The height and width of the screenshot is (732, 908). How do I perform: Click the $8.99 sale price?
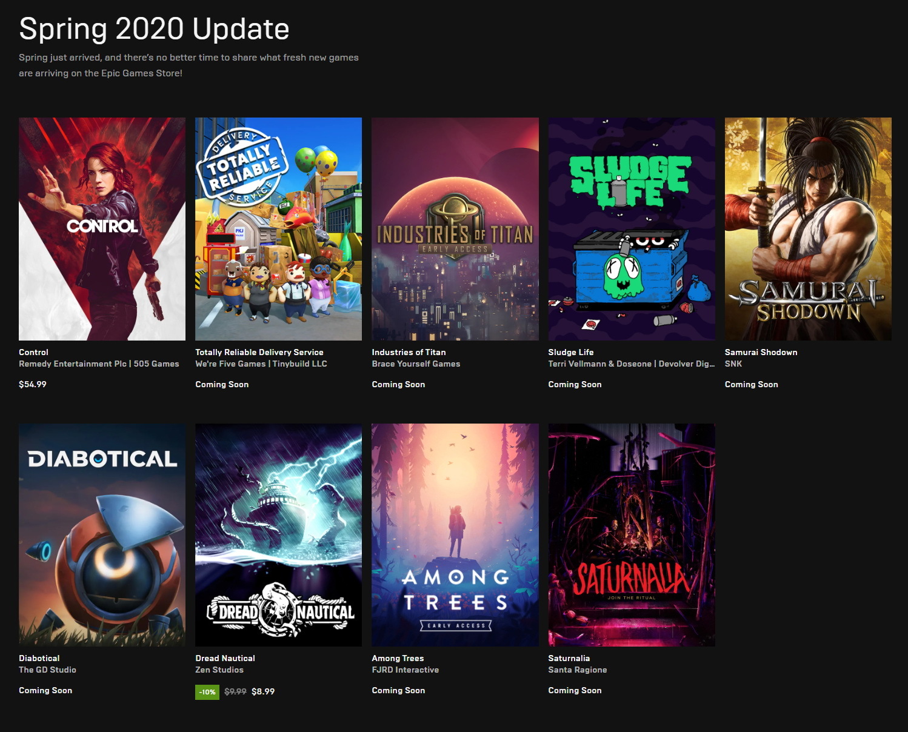click(263, 691)
